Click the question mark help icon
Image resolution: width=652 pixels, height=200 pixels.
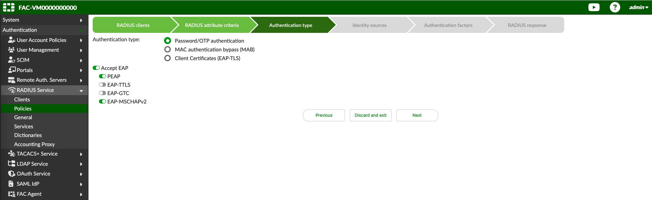615,7
